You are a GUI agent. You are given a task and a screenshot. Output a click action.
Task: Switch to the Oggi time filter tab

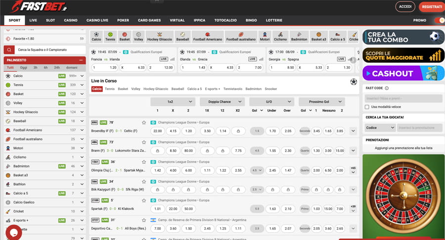pyautogui.click(x=24, y=68)
